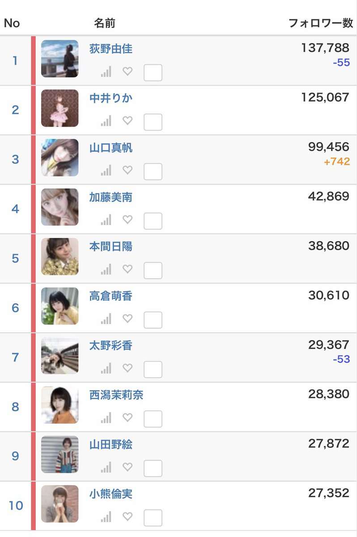Check the box next to 西潟茉莉奈

tap(153, 419)
